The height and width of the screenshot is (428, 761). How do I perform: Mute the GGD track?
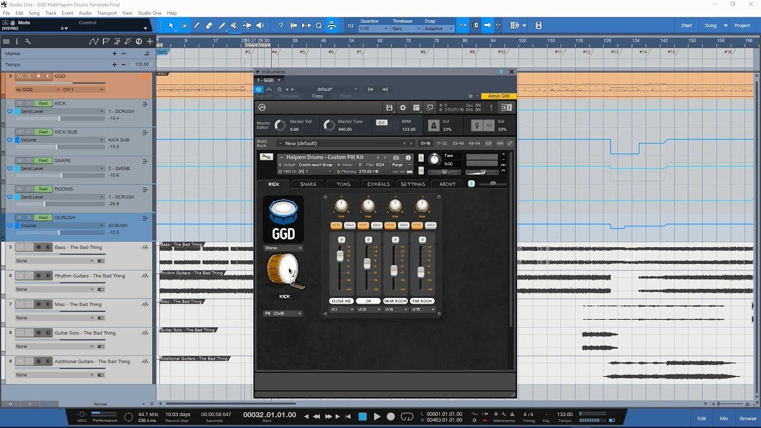[20, 76]
